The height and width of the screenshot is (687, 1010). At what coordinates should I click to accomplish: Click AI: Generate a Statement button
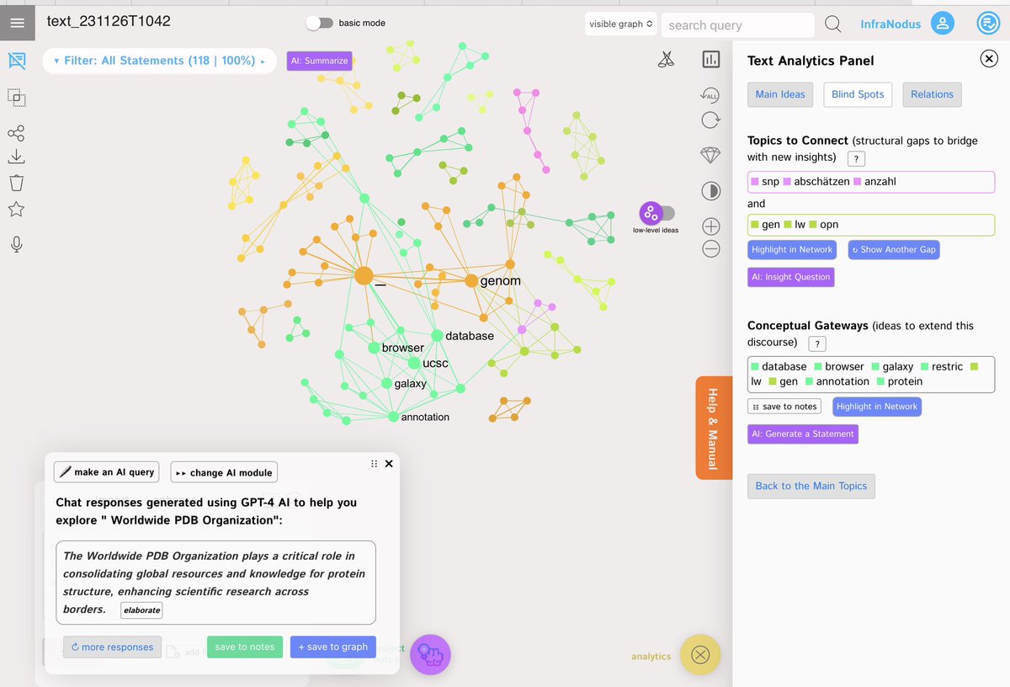[803, 434]
